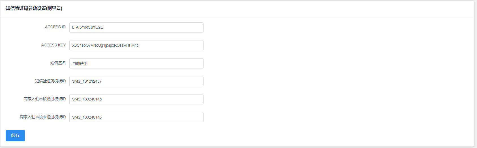This screenshot has width=477, height=148.
Task: Click the ACCESS ID label text
Action: (55, 27)
